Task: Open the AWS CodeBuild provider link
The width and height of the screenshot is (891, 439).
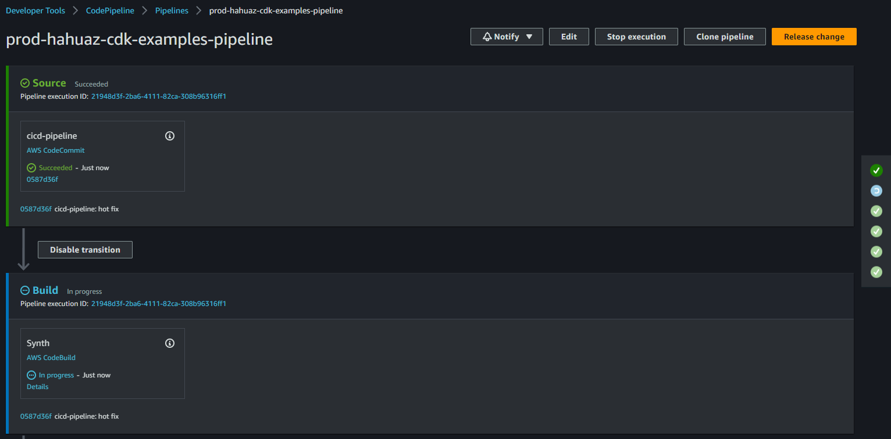Action: [51, 358]
